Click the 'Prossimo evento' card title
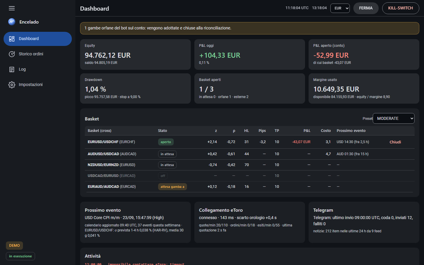The height and width of the screenshot is (265, 424). coord(103,210)
